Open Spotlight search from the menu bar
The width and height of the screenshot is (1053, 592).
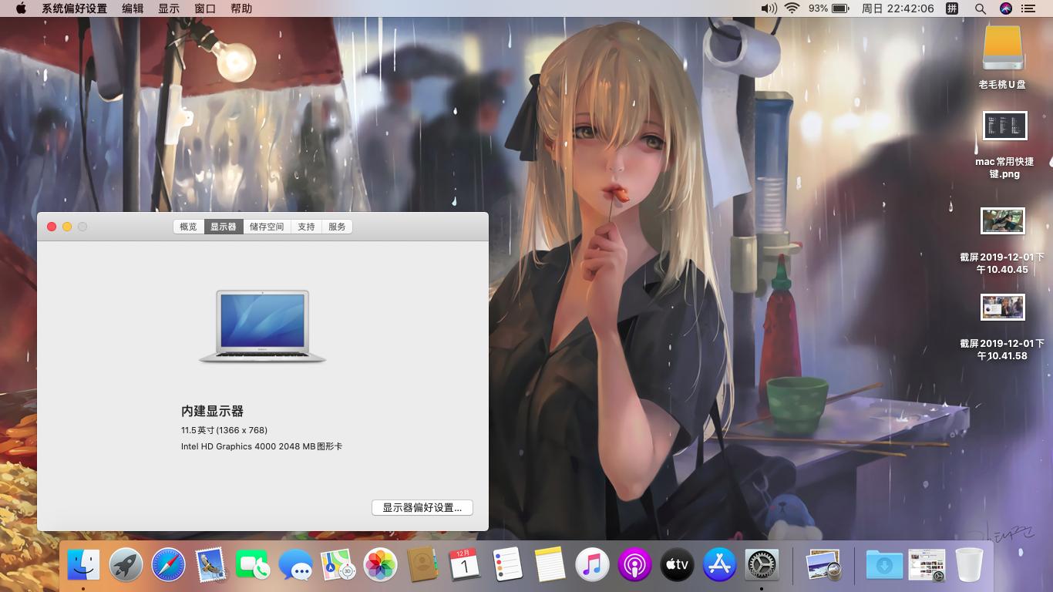(x=981, y=8)
